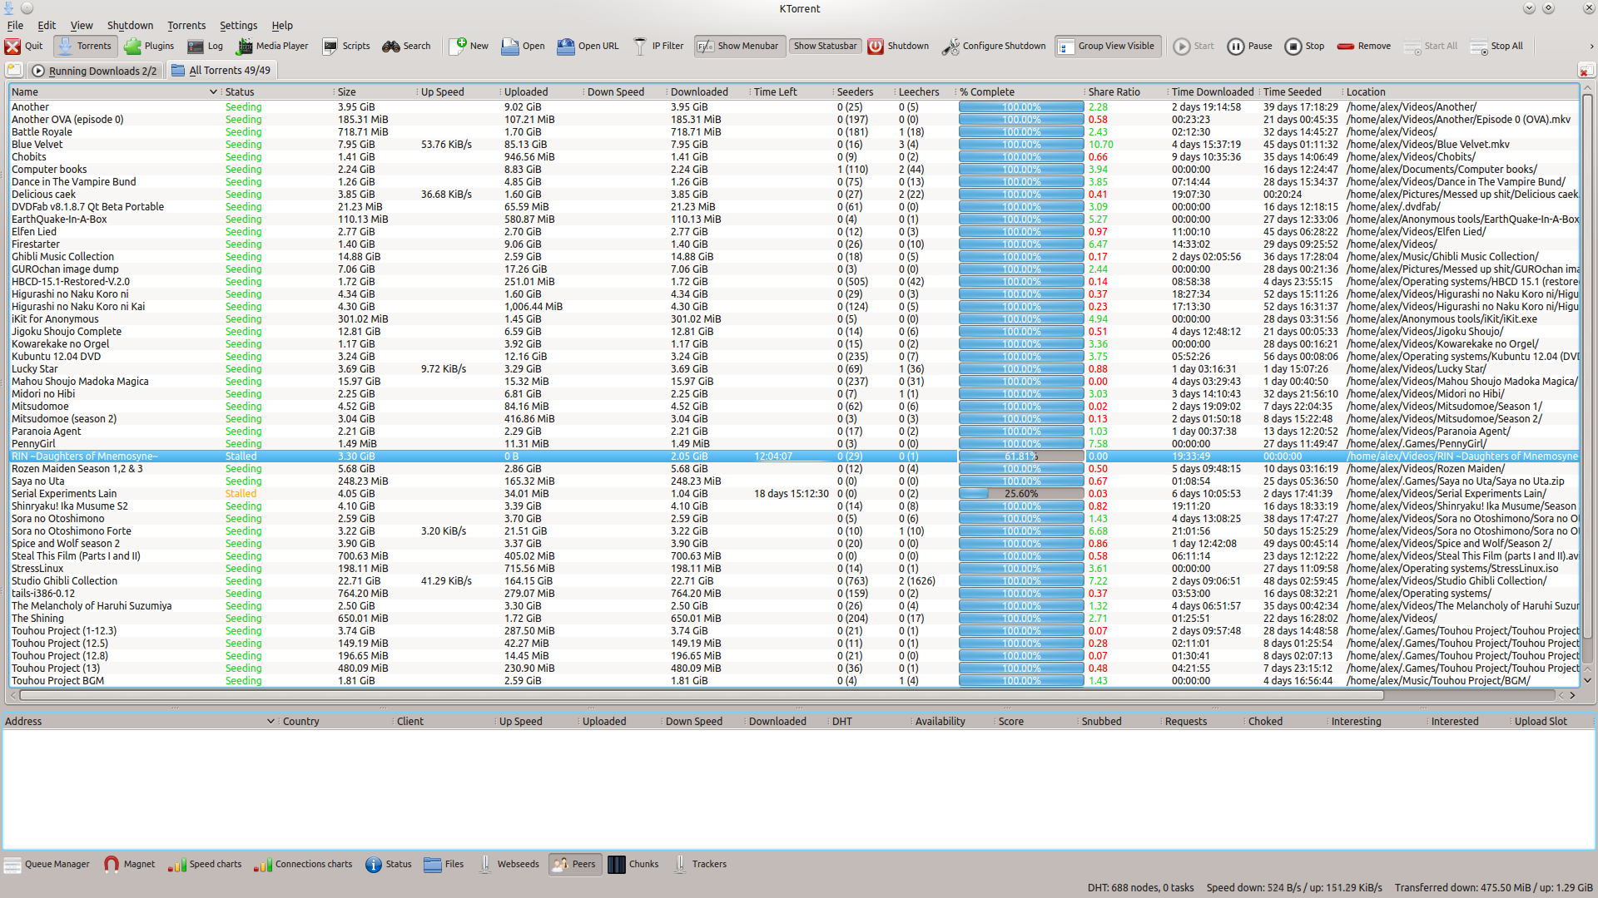
Task: Open the Trackers panel
Action: (699, 865)
